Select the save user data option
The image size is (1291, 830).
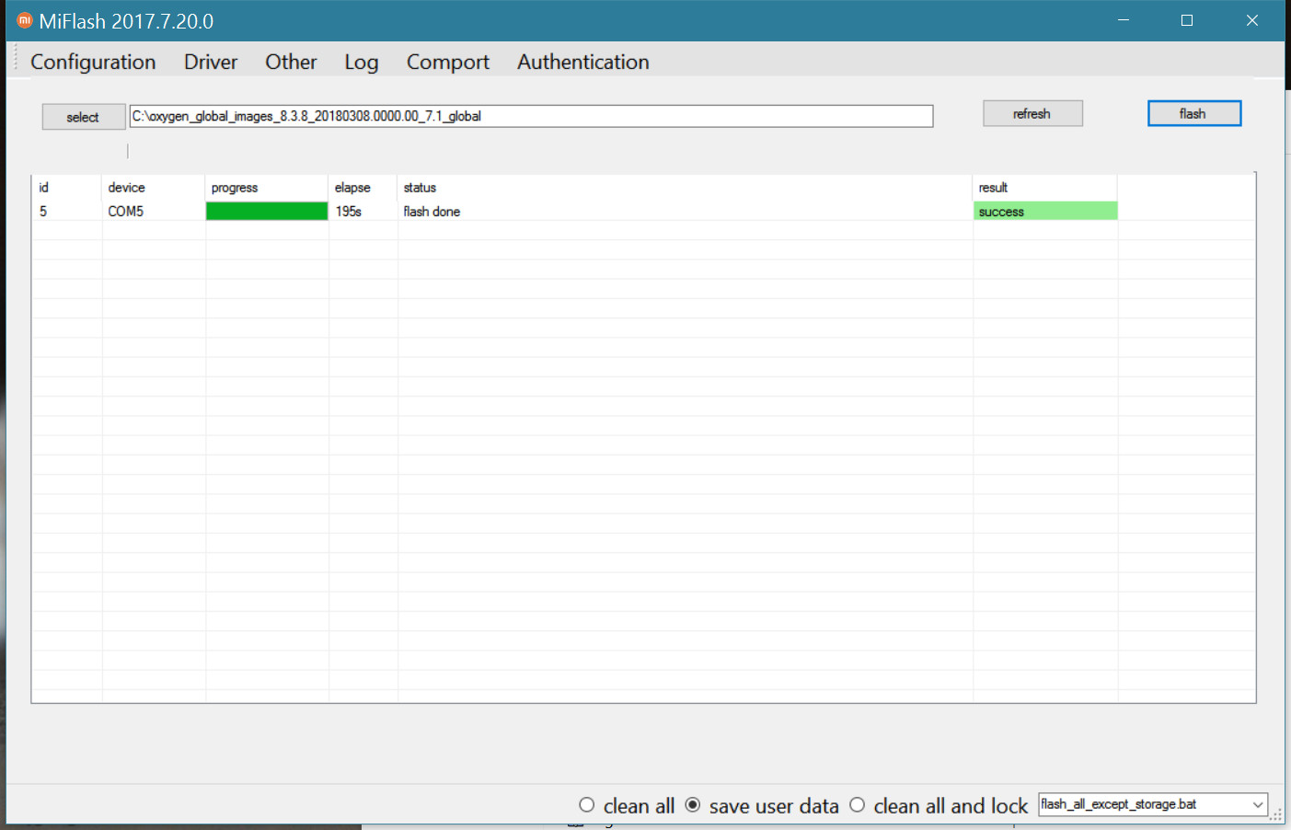(693, 805)
